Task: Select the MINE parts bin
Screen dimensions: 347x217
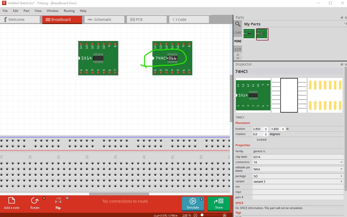Action: [238, 41]
